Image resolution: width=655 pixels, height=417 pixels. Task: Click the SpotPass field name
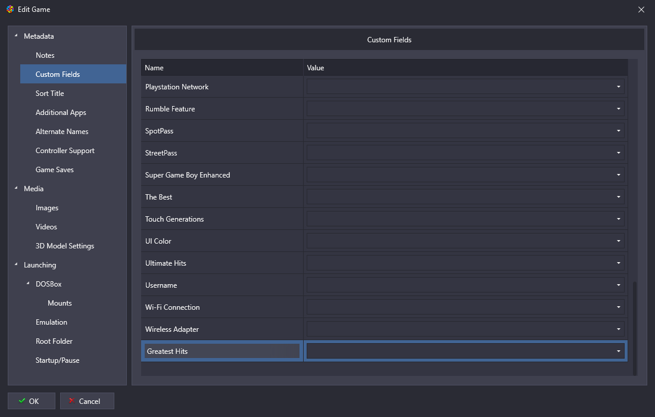tap(159, 131)
